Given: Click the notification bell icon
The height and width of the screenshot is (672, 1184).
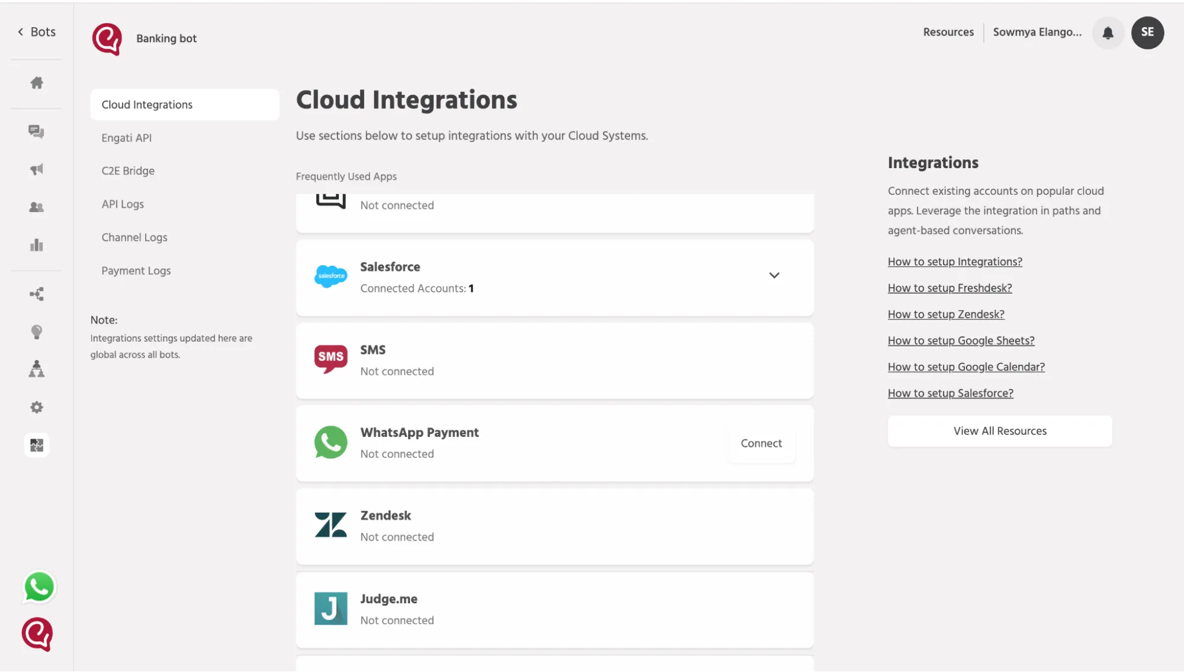Looking at the screenshot, I should [x=1108, y=33].
